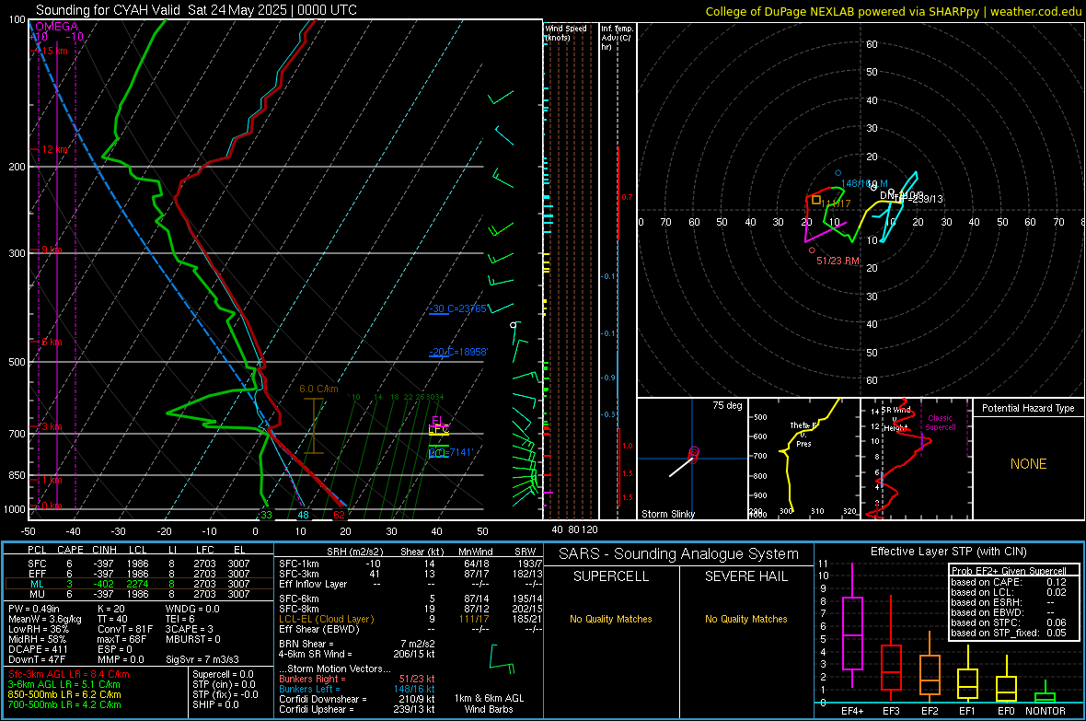Select the SFC parcel row

137,564
